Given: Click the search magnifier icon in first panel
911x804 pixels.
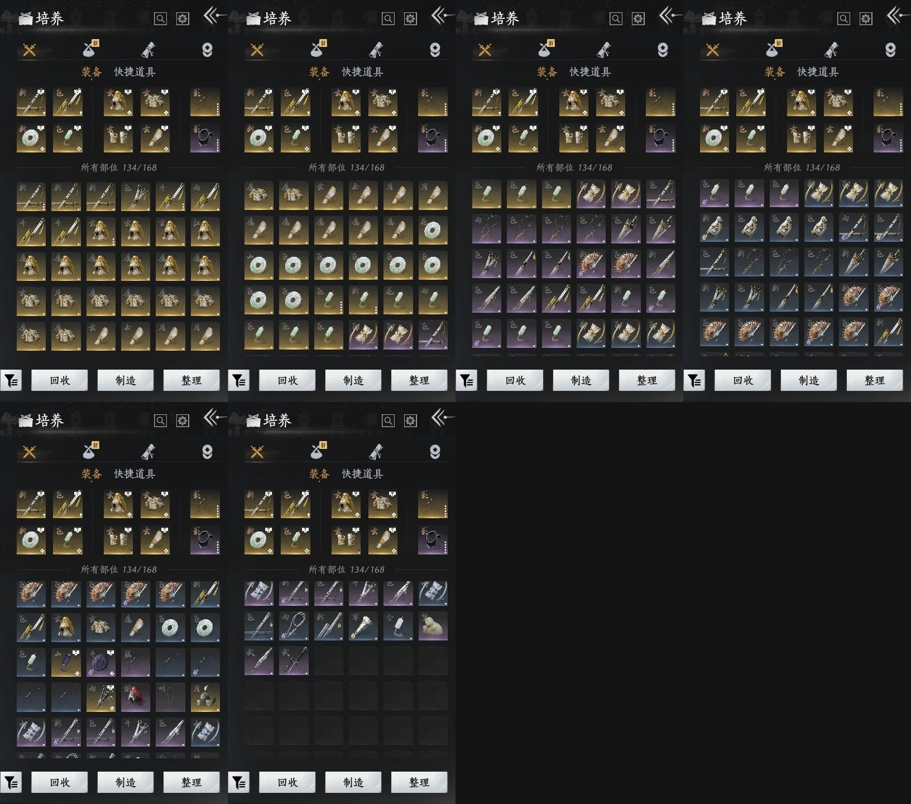Looking at the screenshot, I should (160, 18).
